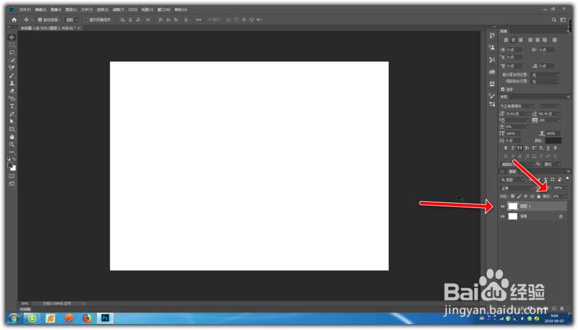Select the Rectangular Marquee tool
Image resolution: width=578 pixels, height=330 pixels.
(x=12, y=45)
